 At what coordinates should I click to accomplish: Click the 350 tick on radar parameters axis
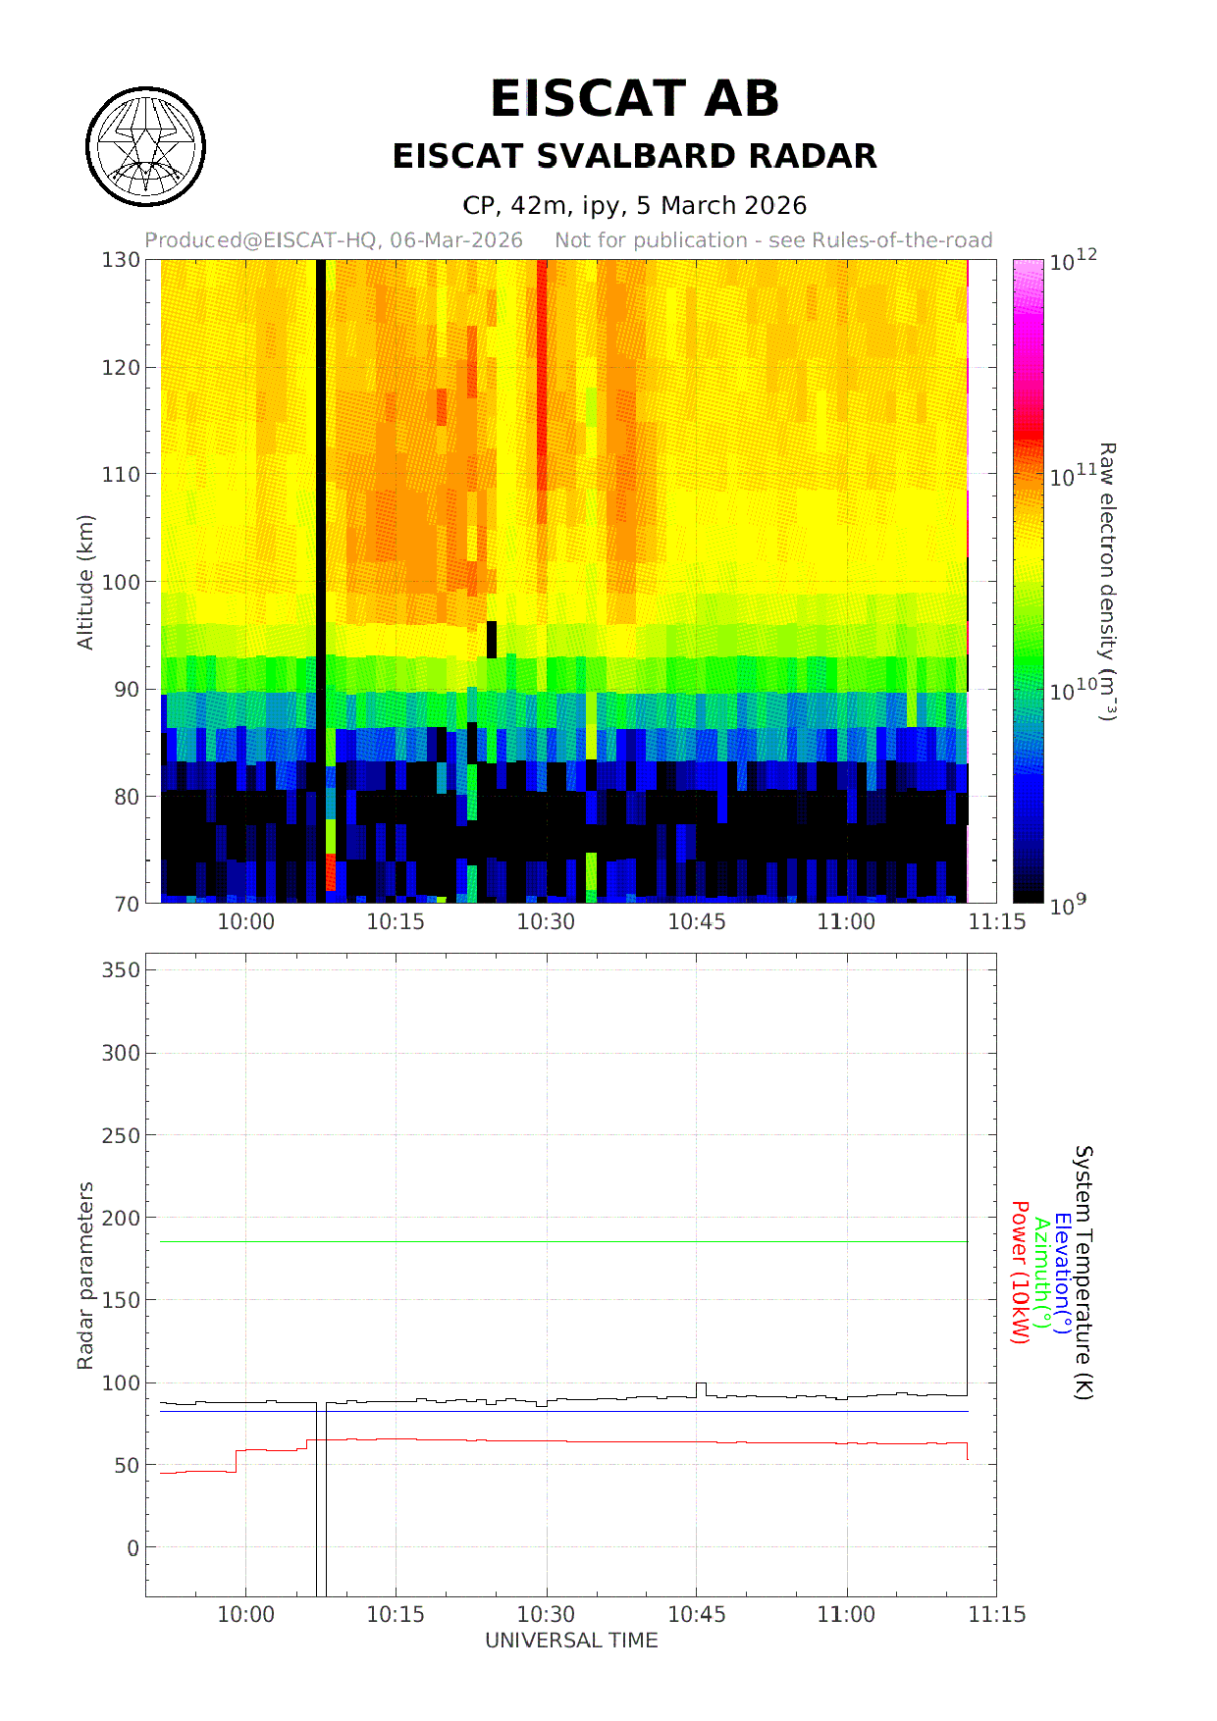pyautogui.click(x=121, y=970)
